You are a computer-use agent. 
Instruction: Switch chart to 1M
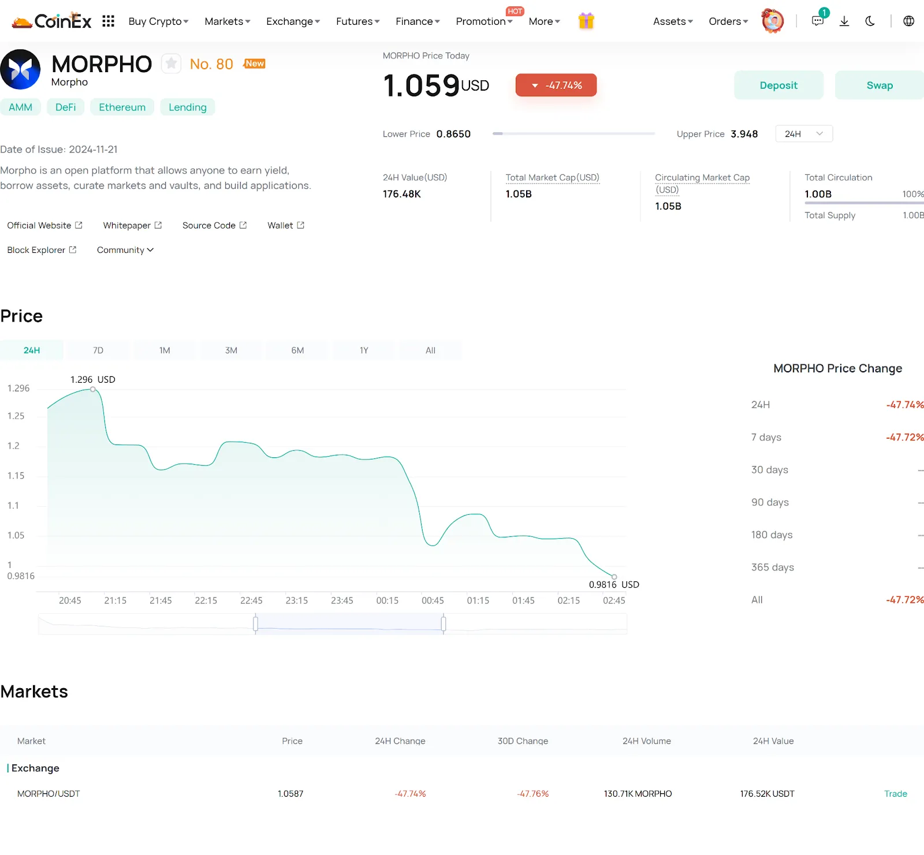point(165,350)
